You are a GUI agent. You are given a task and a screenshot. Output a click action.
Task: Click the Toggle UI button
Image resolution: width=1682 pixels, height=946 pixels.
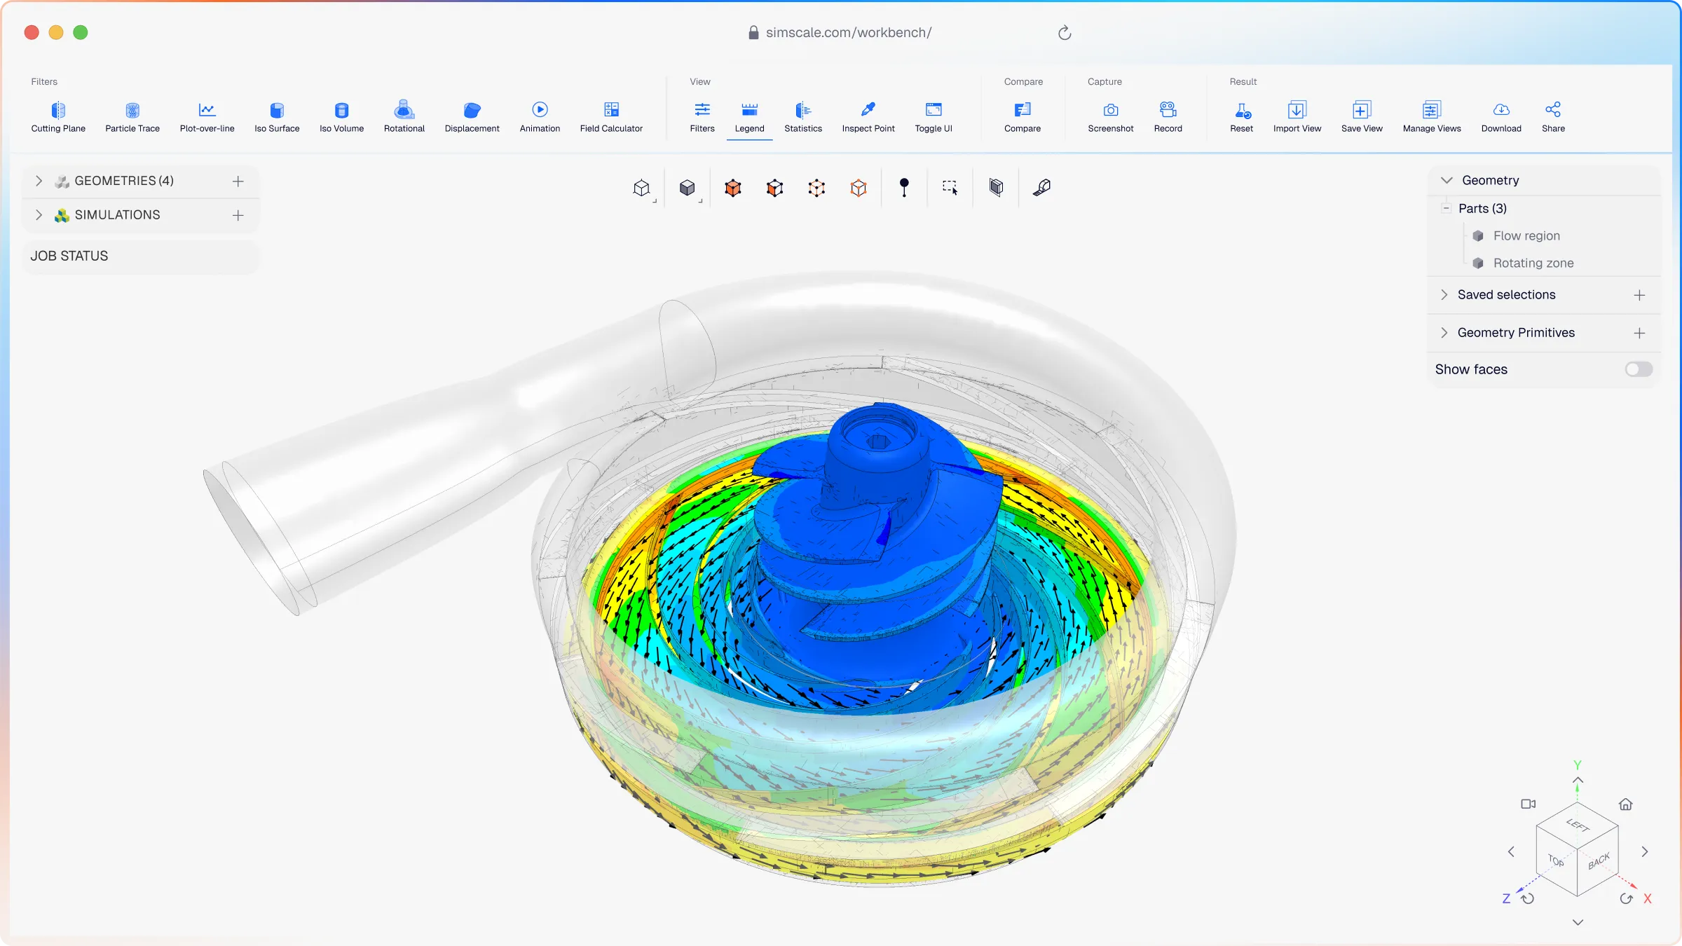pyautogui.click(x=934, y=116)
